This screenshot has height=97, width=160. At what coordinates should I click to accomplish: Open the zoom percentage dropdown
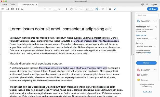pos(92,9)
